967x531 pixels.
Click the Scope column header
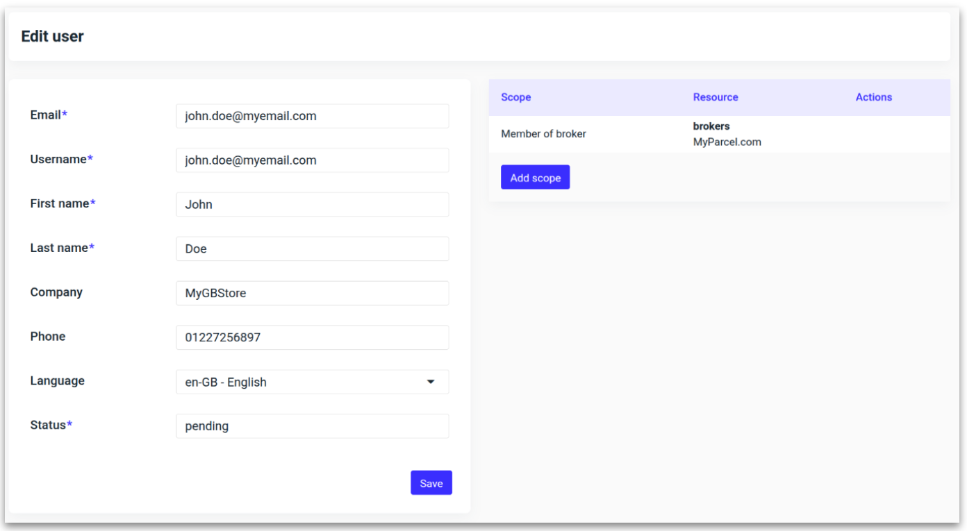515,97
